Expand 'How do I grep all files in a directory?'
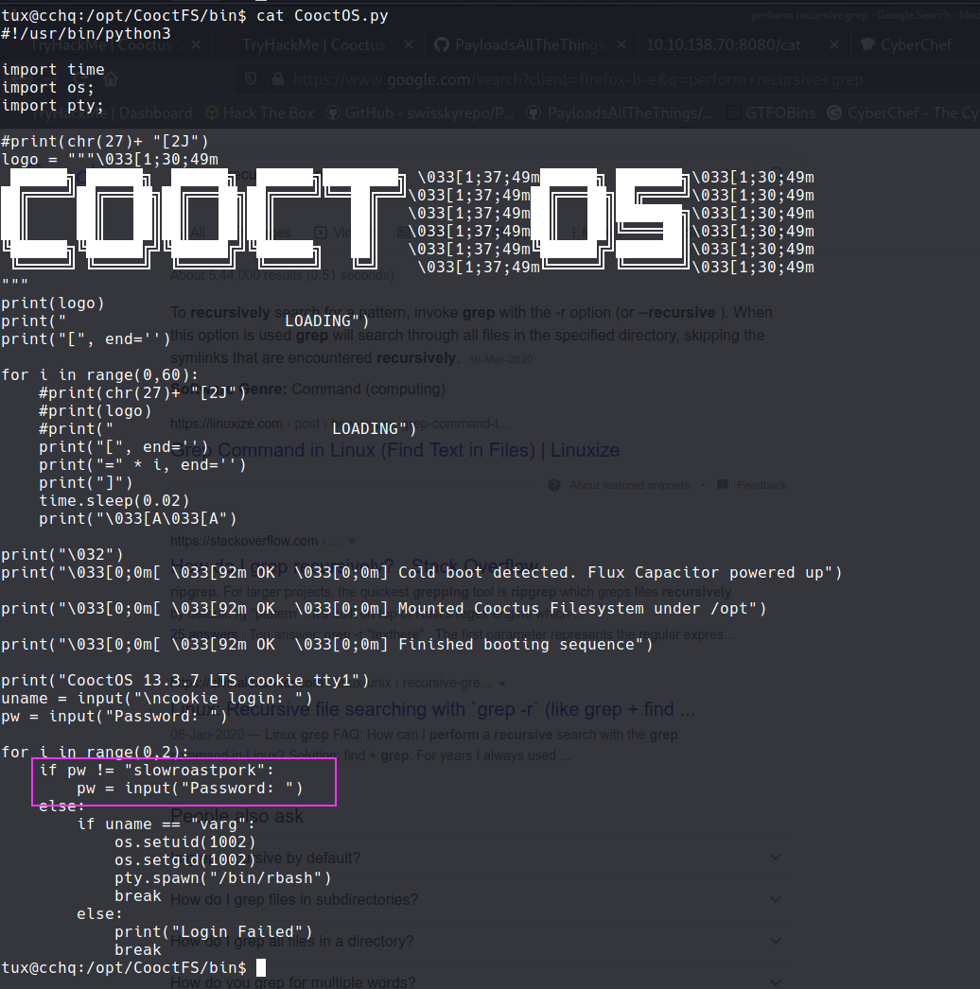 [x=776, y=941]
